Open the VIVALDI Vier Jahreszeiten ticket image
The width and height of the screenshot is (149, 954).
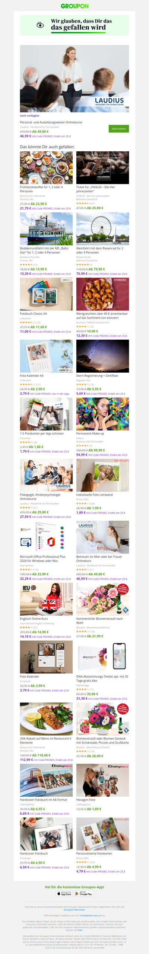click(x=103, y=167)
